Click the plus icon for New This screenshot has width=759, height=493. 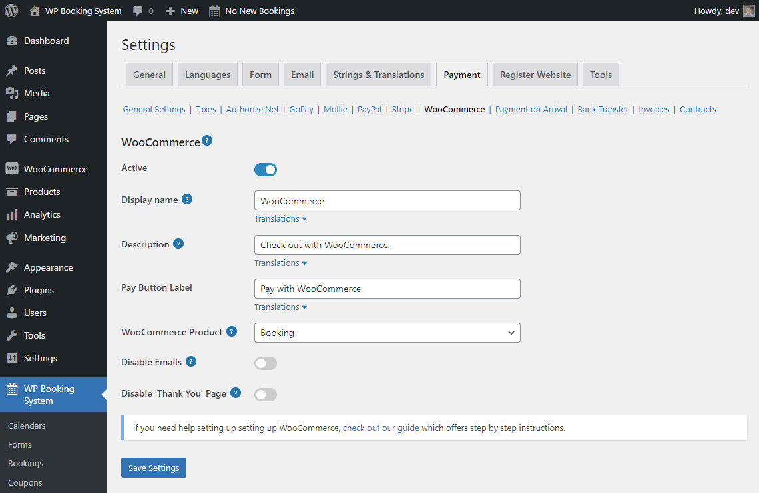pos(170,11)
